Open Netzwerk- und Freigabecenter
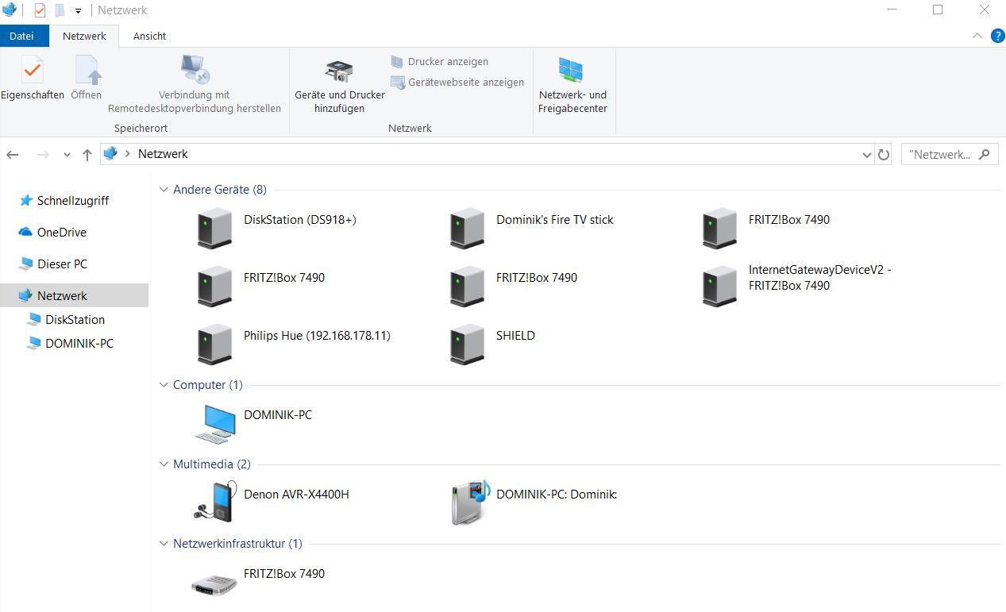 (572, 86)
